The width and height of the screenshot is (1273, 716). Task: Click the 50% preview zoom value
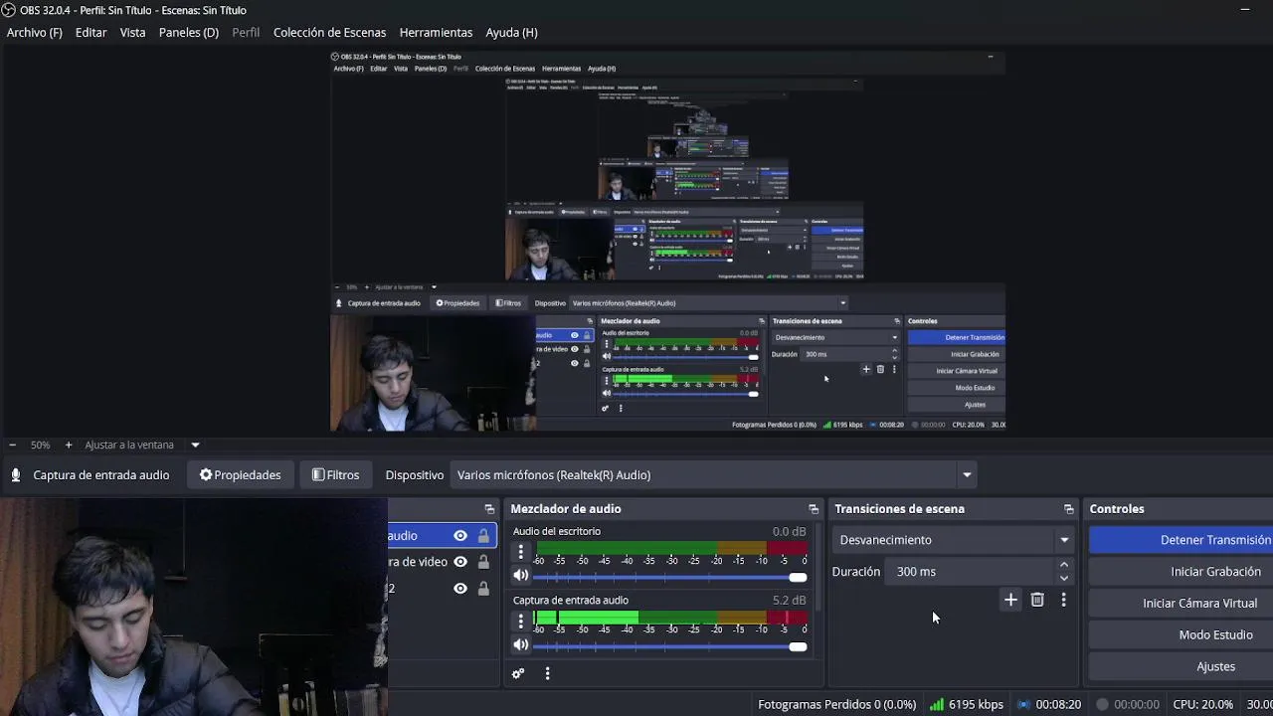(40, 445)
